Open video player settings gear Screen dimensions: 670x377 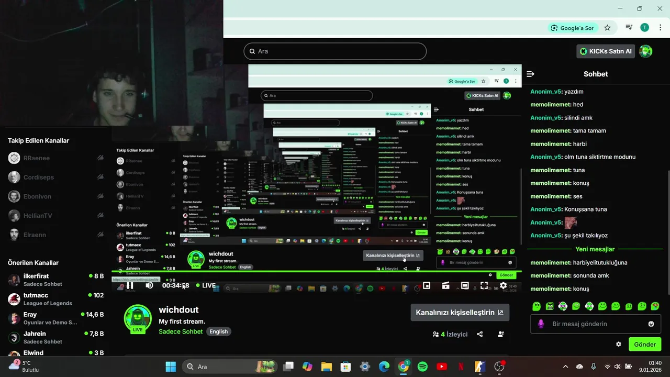(503, 285)
